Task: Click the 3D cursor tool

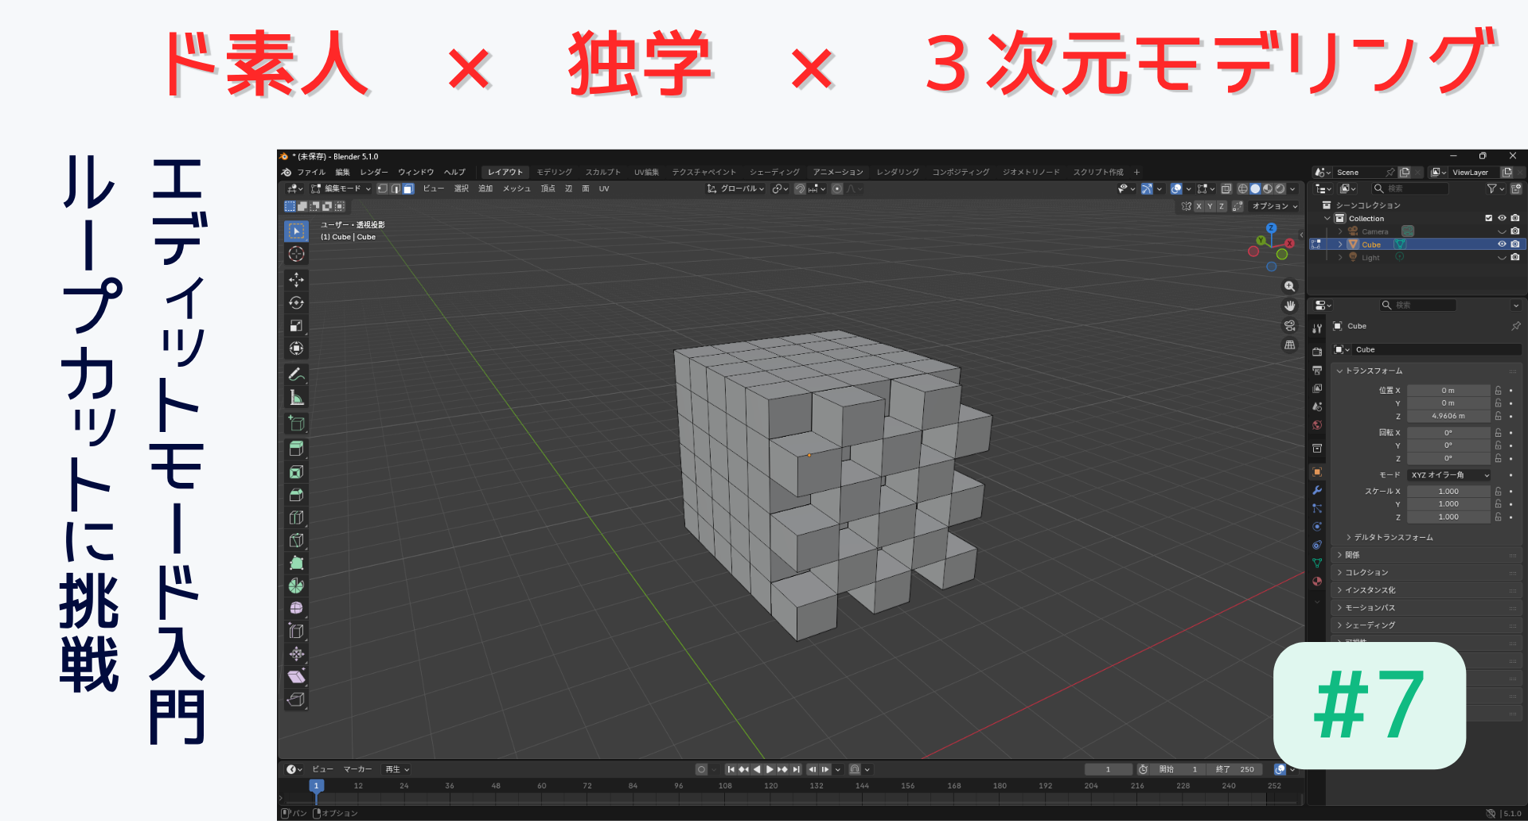Action: 296,254
